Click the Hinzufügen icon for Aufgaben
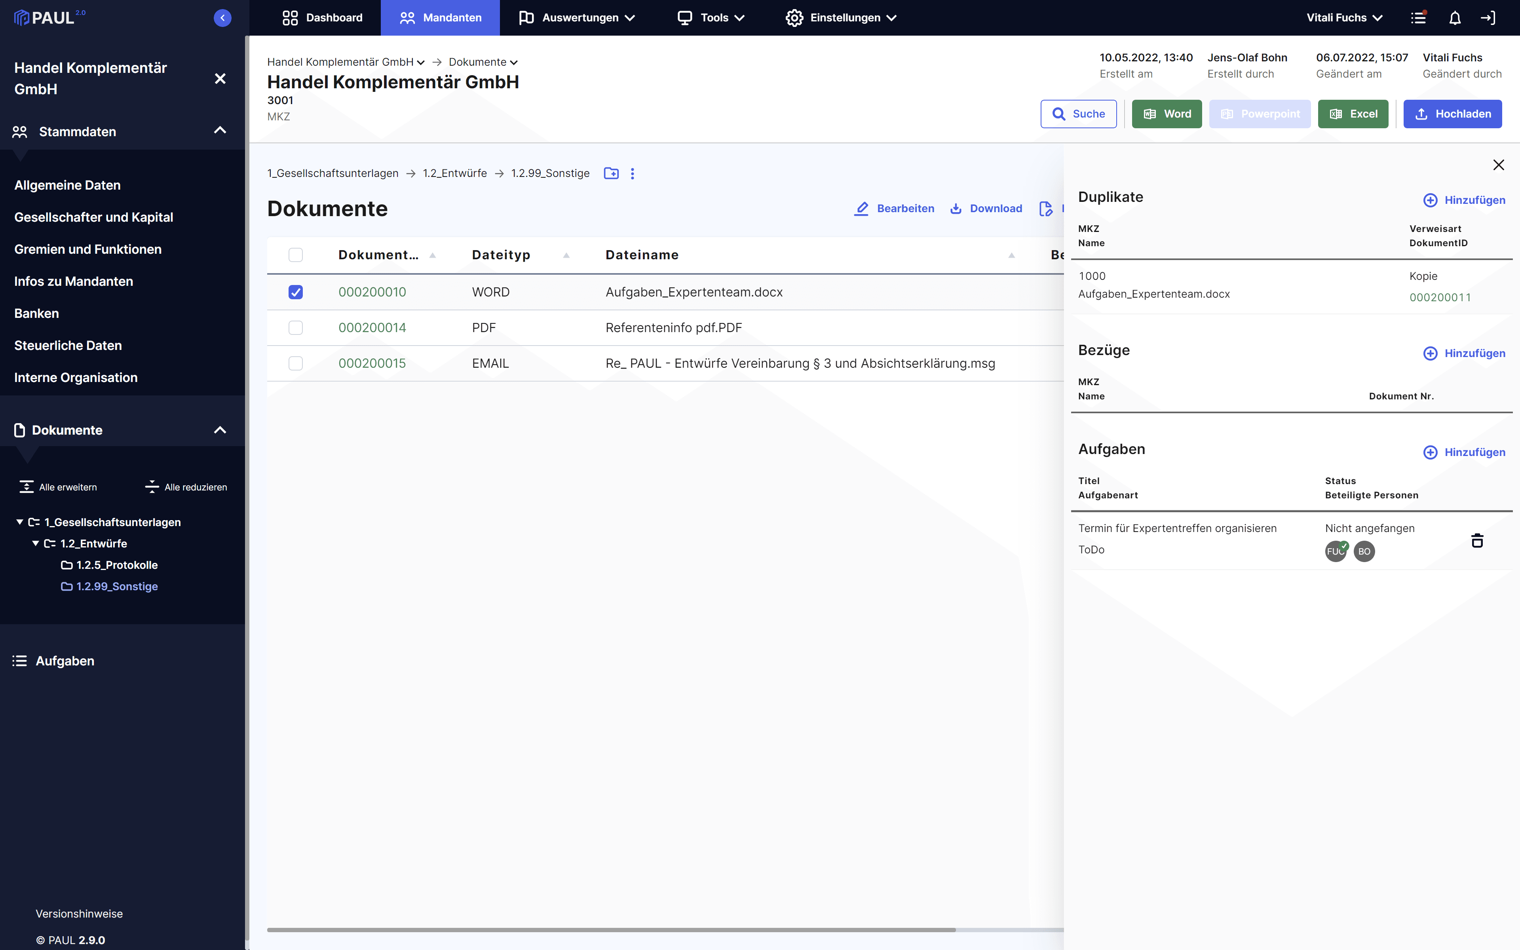Viewport: 1520px width, 950px height. point(1430,452)
